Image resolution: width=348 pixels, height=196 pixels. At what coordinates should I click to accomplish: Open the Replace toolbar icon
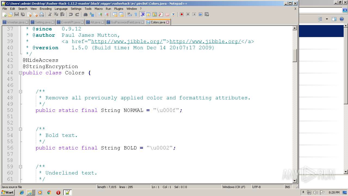point(92,14)
